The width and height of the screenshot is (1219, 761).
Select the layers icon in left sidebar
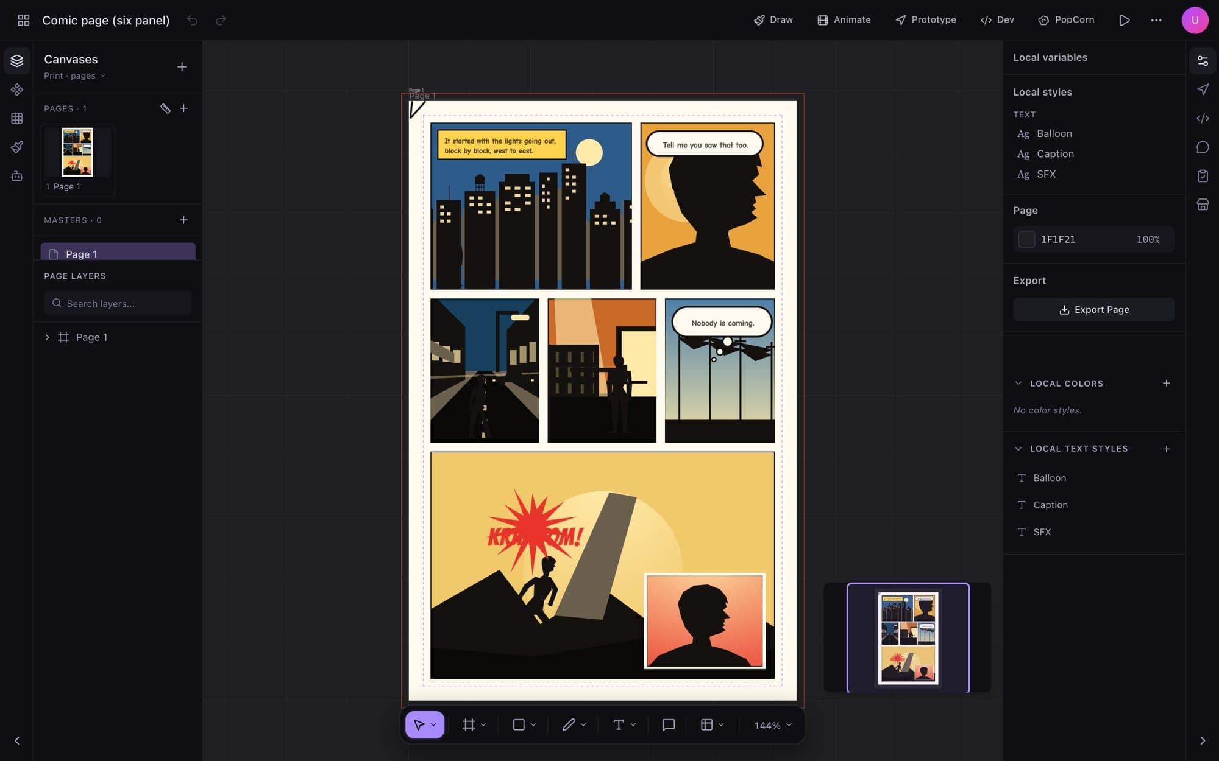pyautogui.click(x=17, y=61)
